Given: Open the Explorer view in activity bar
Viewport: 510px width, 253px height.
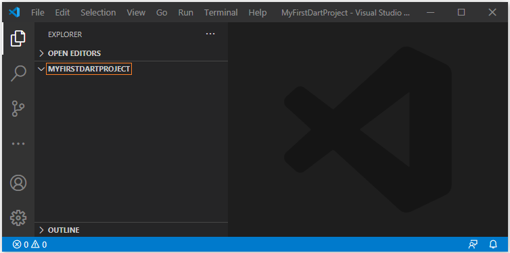Looking at the screenshot, I should 18,38.
